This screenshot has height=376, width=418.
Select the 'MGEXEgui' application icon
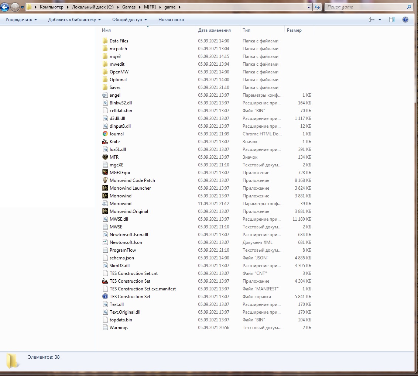click(x=105, y=172)
